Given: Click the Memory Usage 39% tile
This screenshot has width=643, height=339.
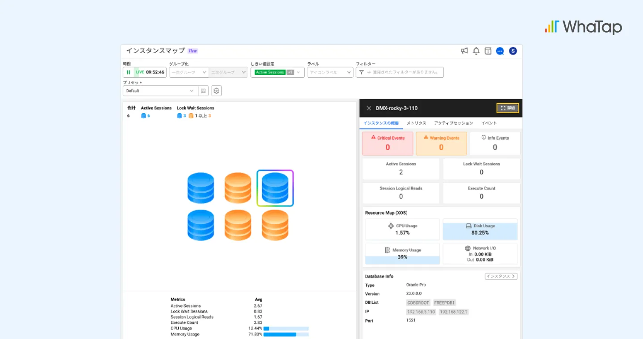Looking at the screenshot, I should (402, 253).
